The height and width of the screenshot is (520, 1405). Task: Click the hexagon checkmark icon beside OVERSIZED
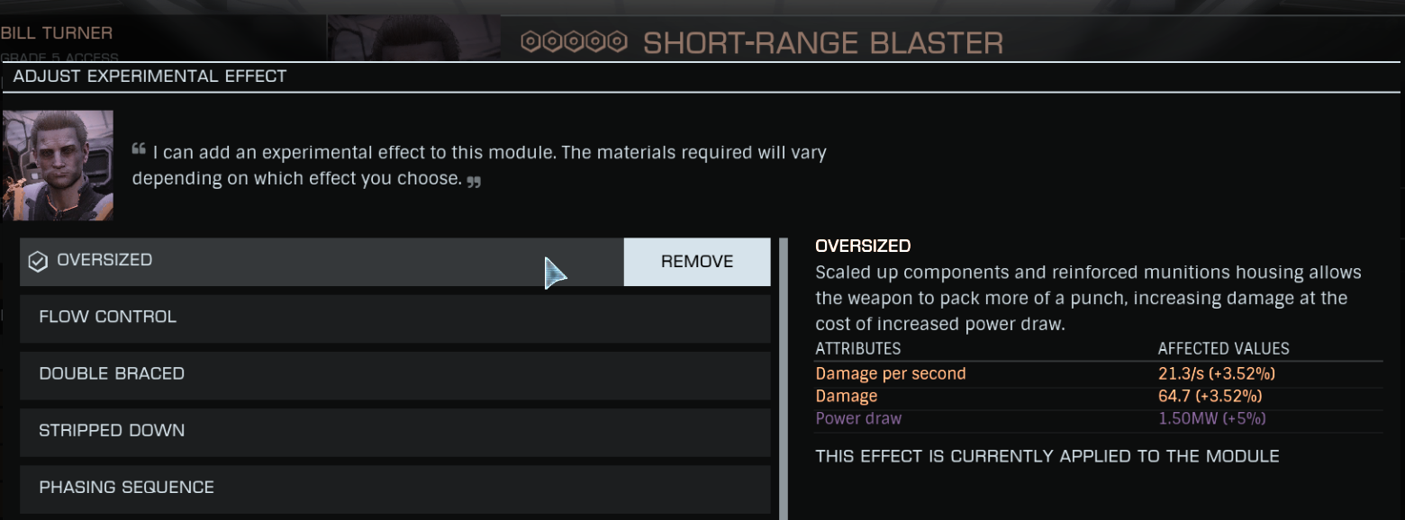[x=38, y=262]
